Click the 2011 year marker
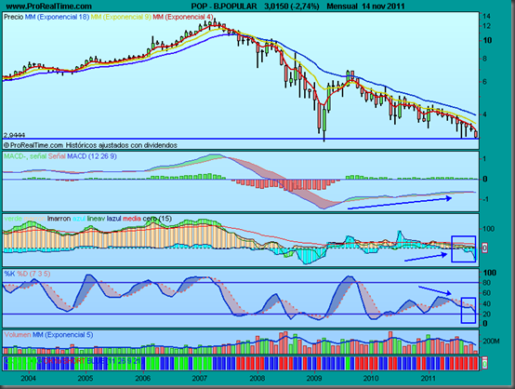The image size is (515, 389). pos(429,378)
